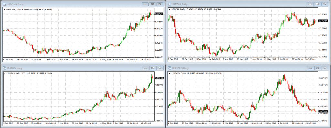
Task: Minimize the USDTRY chart window
Action: click(145, 68)
